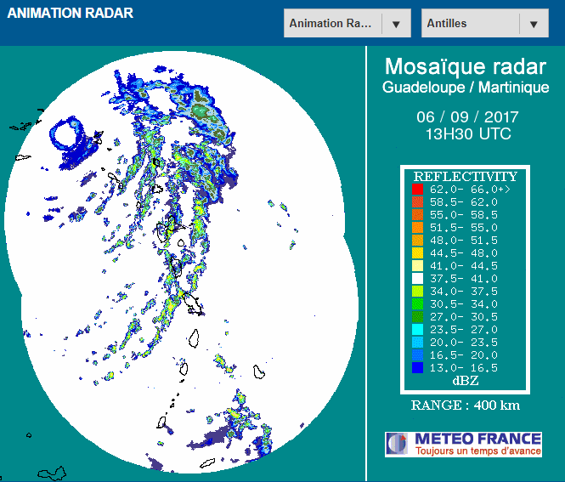The width and height of the screenshot is (565, 482).
Task: Click the 58.5-62.0 legend swatch
Action: 417,201
